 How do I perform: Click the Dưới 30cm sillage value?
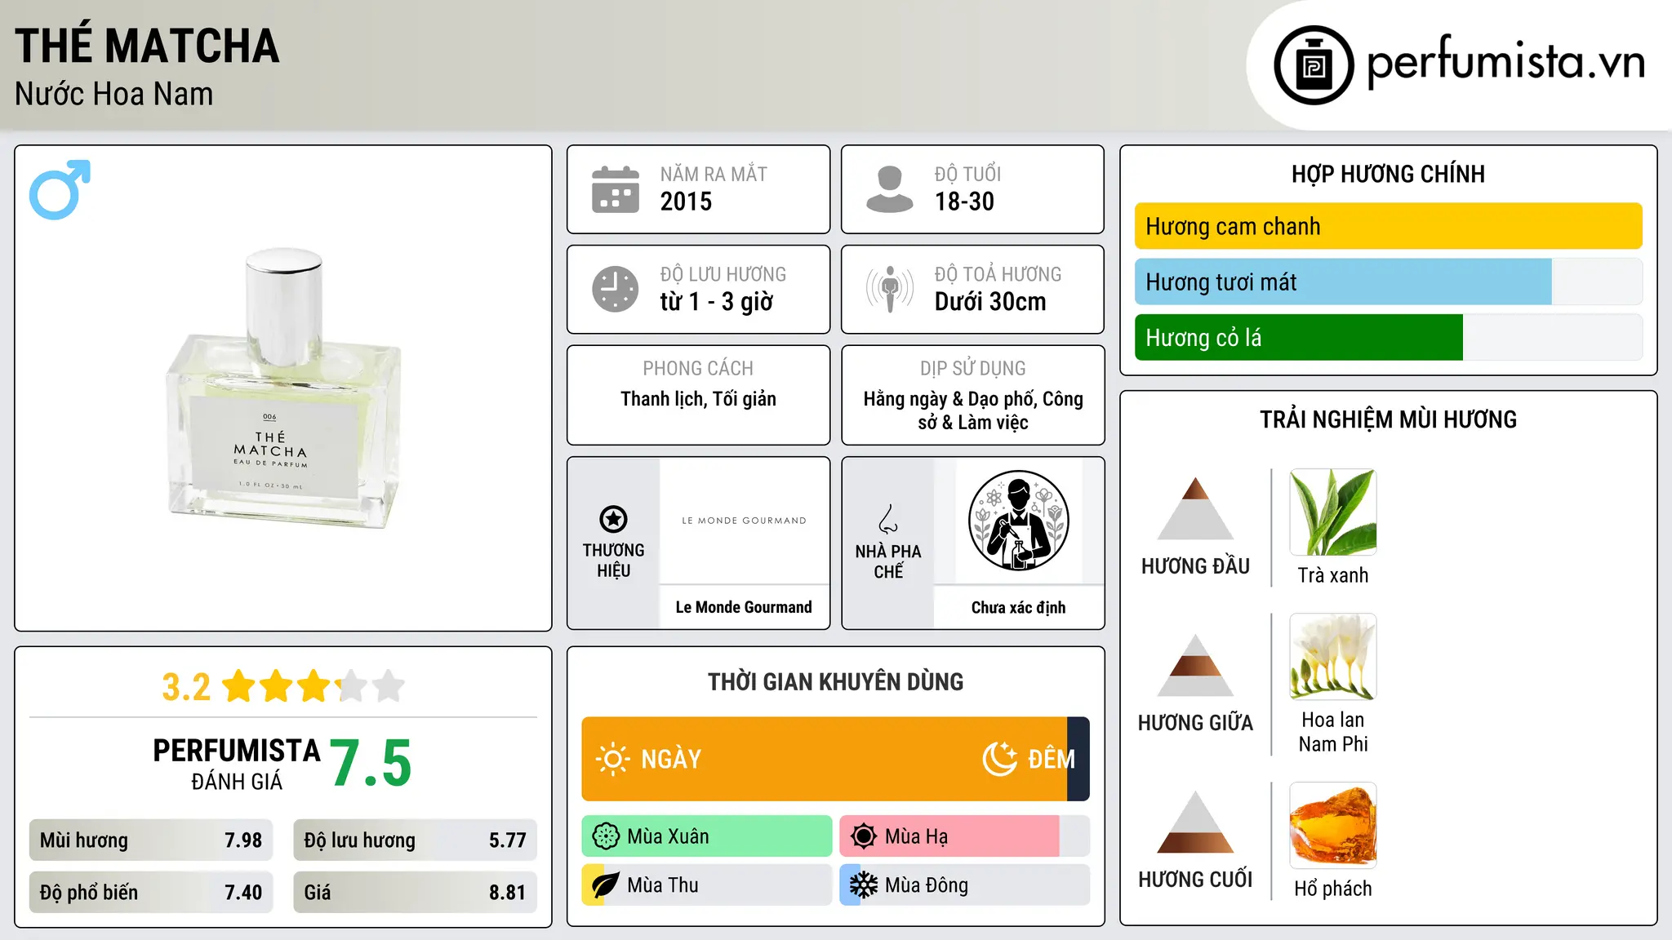[x=990, y=302]
